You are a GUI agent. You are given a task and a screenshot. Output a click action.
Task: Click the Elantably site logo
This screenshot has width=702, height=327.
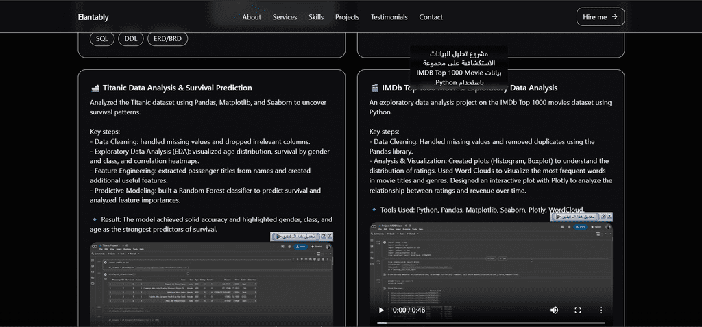[93, 17]
